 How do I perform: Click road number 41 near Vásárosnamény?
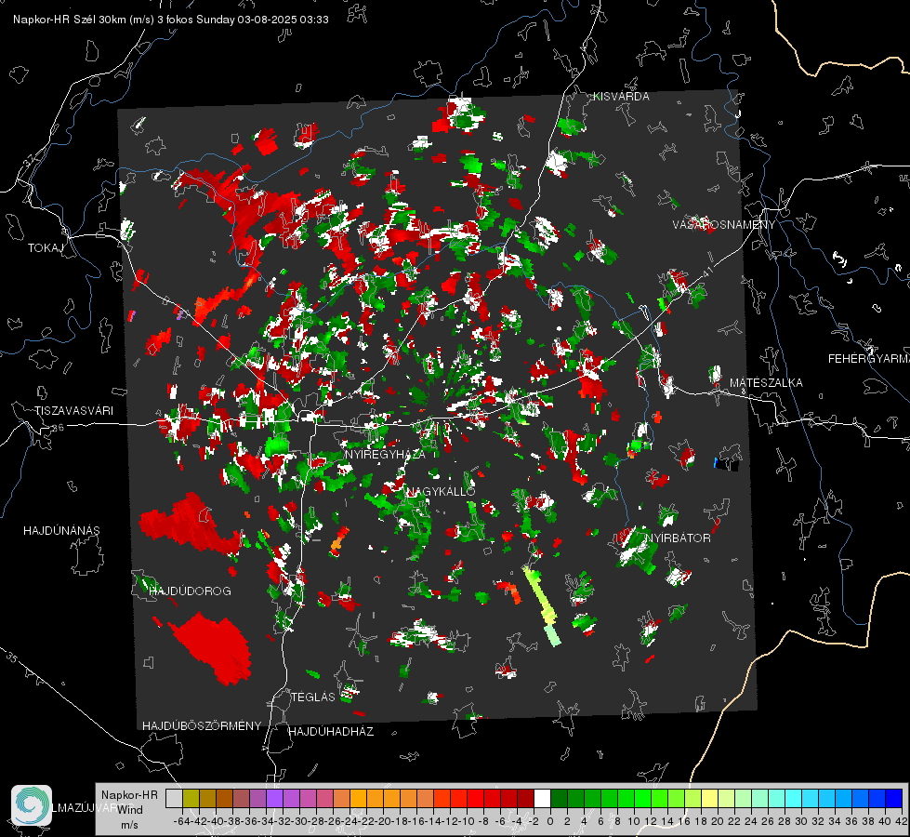click(707, 271)
